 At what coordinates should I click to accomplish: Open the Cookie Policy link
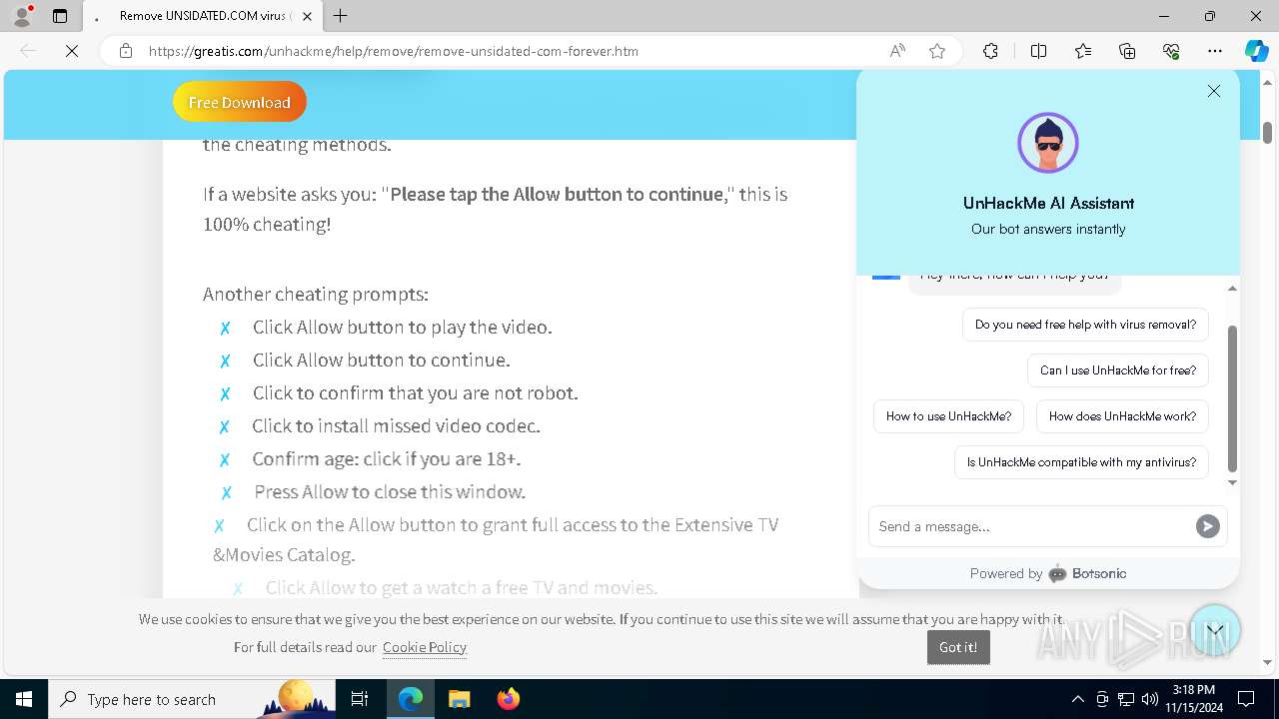coord(425,647)
